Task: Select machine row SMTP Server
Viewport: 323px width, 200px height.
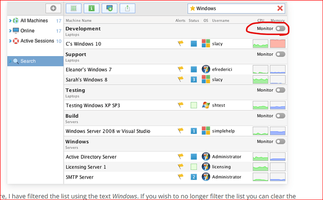Action: [x=175, y=177]
